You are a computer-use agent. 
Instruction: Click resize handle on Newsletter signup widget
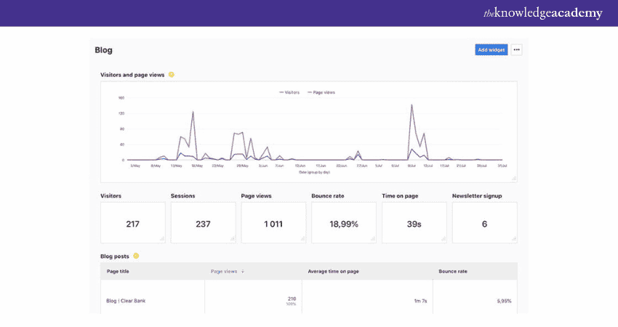coord(514,239)
